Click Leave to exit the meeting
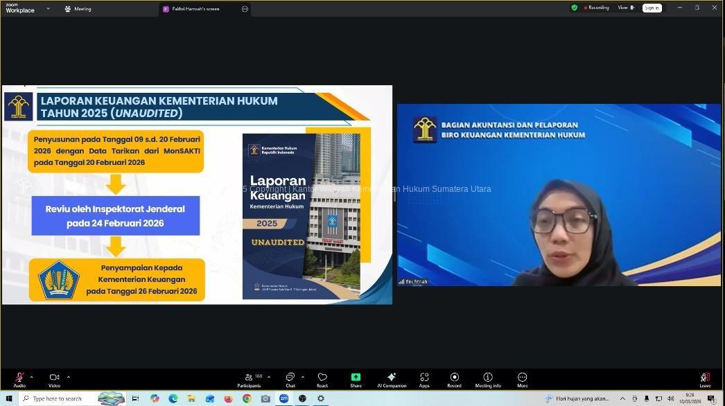Image resolution: width=725 pixels, height=406 pixels. coord(705,378)
